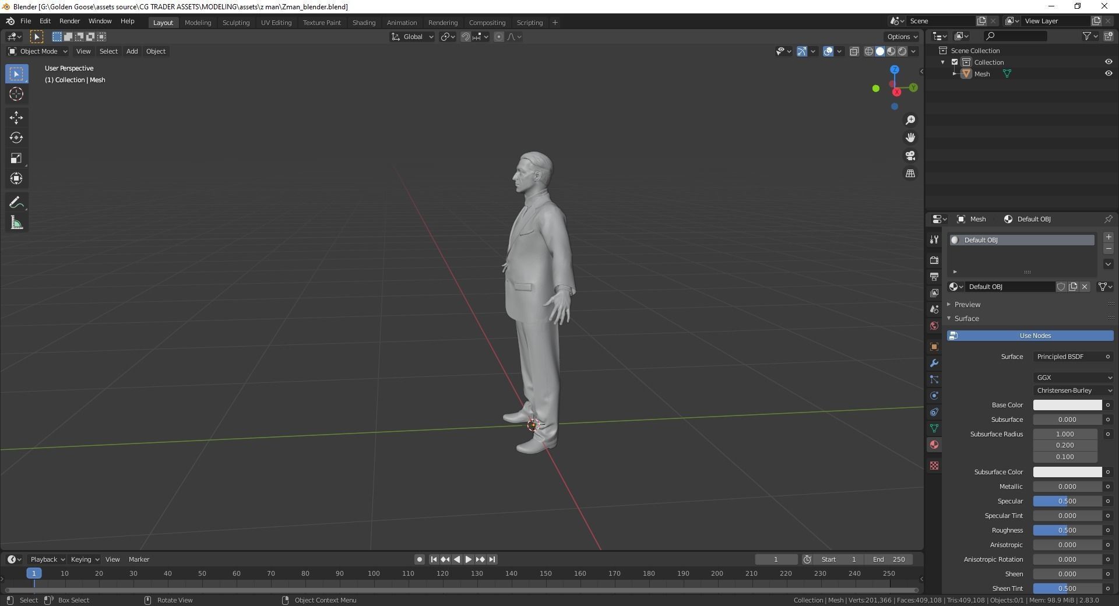The height and width of the screenshot is (606, 1119).
Task: Switch to wireframe shading mode
Action: tap(868, 51)
